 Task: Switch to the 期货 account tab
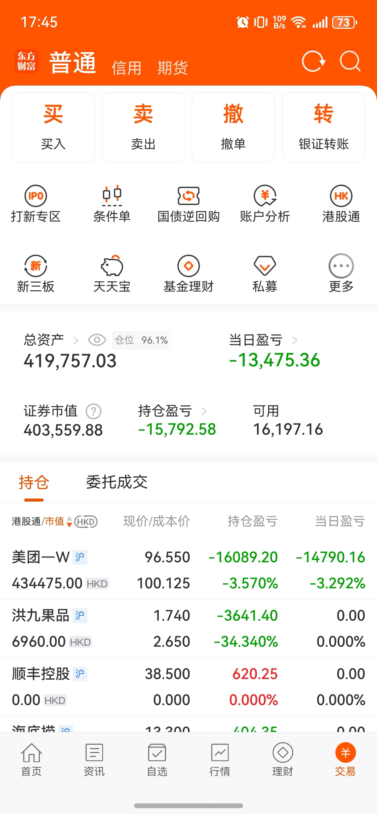[x=173, y=68]
